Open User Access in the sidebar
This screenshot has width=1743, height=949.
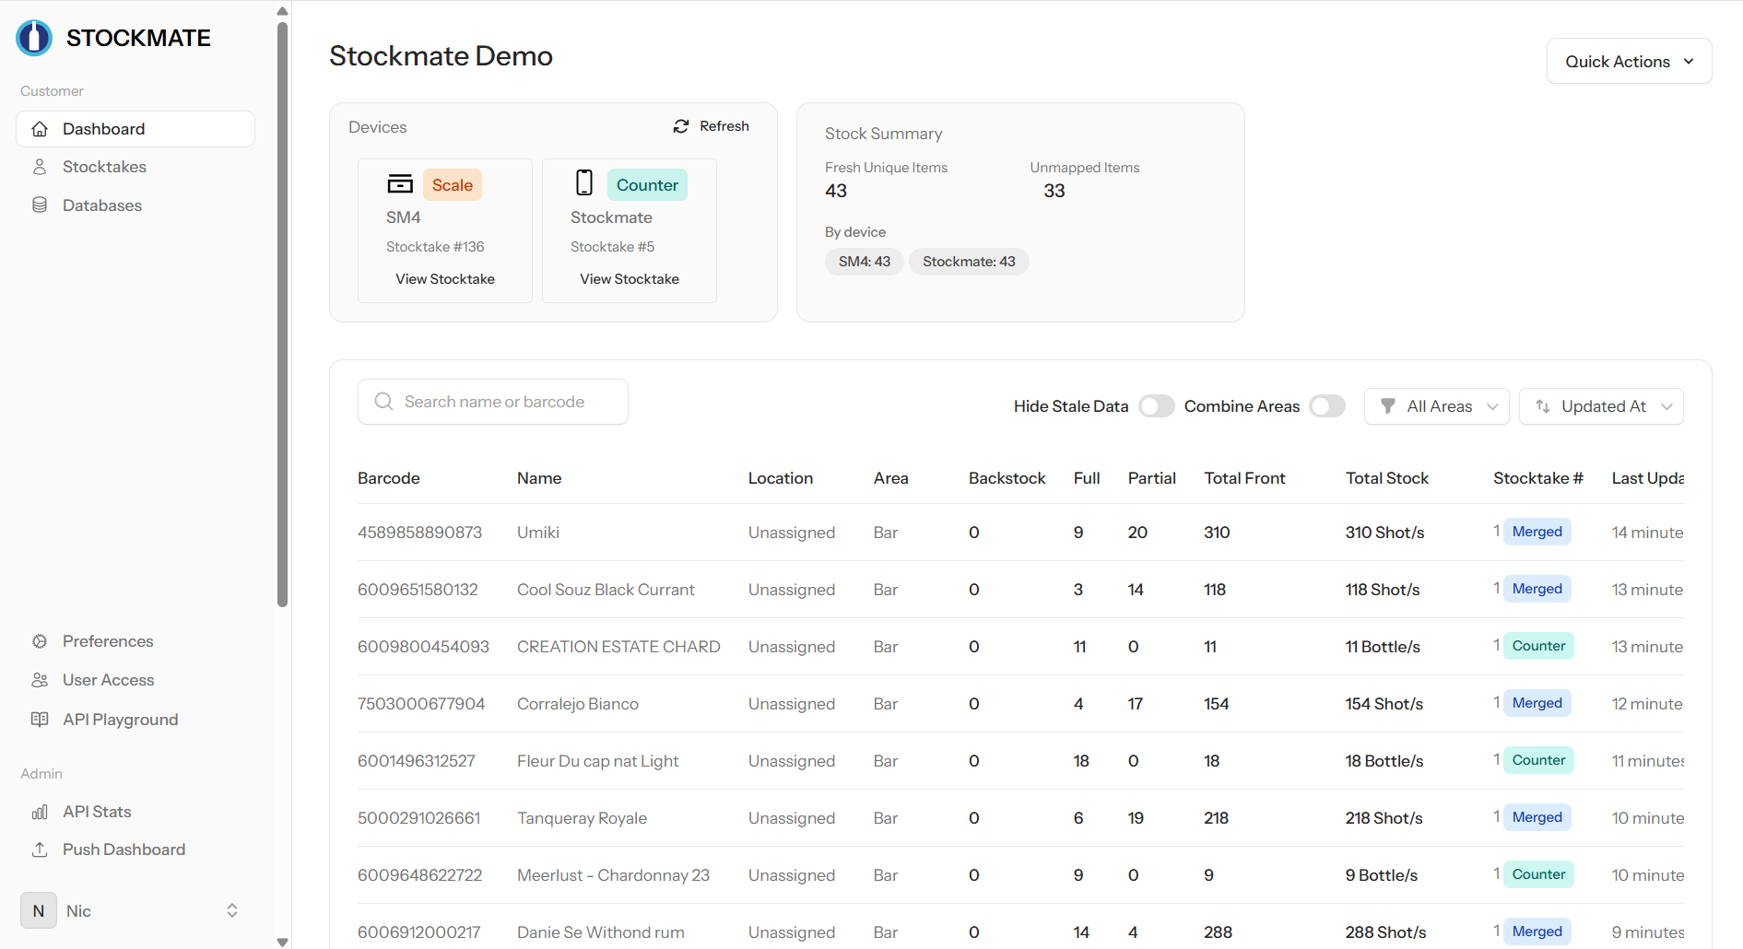point(135,680)
